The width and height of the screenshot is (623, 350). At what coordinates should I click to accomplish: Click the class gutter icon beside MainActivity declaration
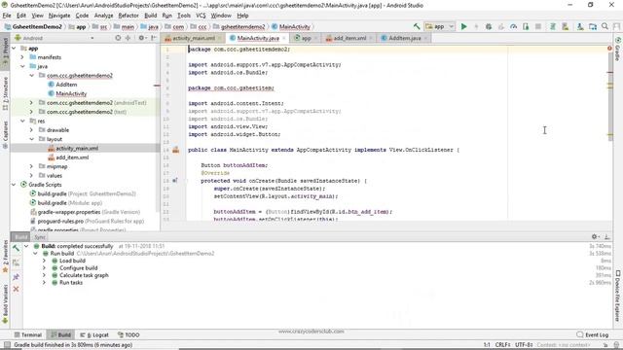pos(175,150)
